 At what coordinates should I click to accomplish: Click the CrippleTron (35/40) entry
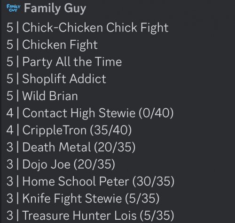point(69,130)
